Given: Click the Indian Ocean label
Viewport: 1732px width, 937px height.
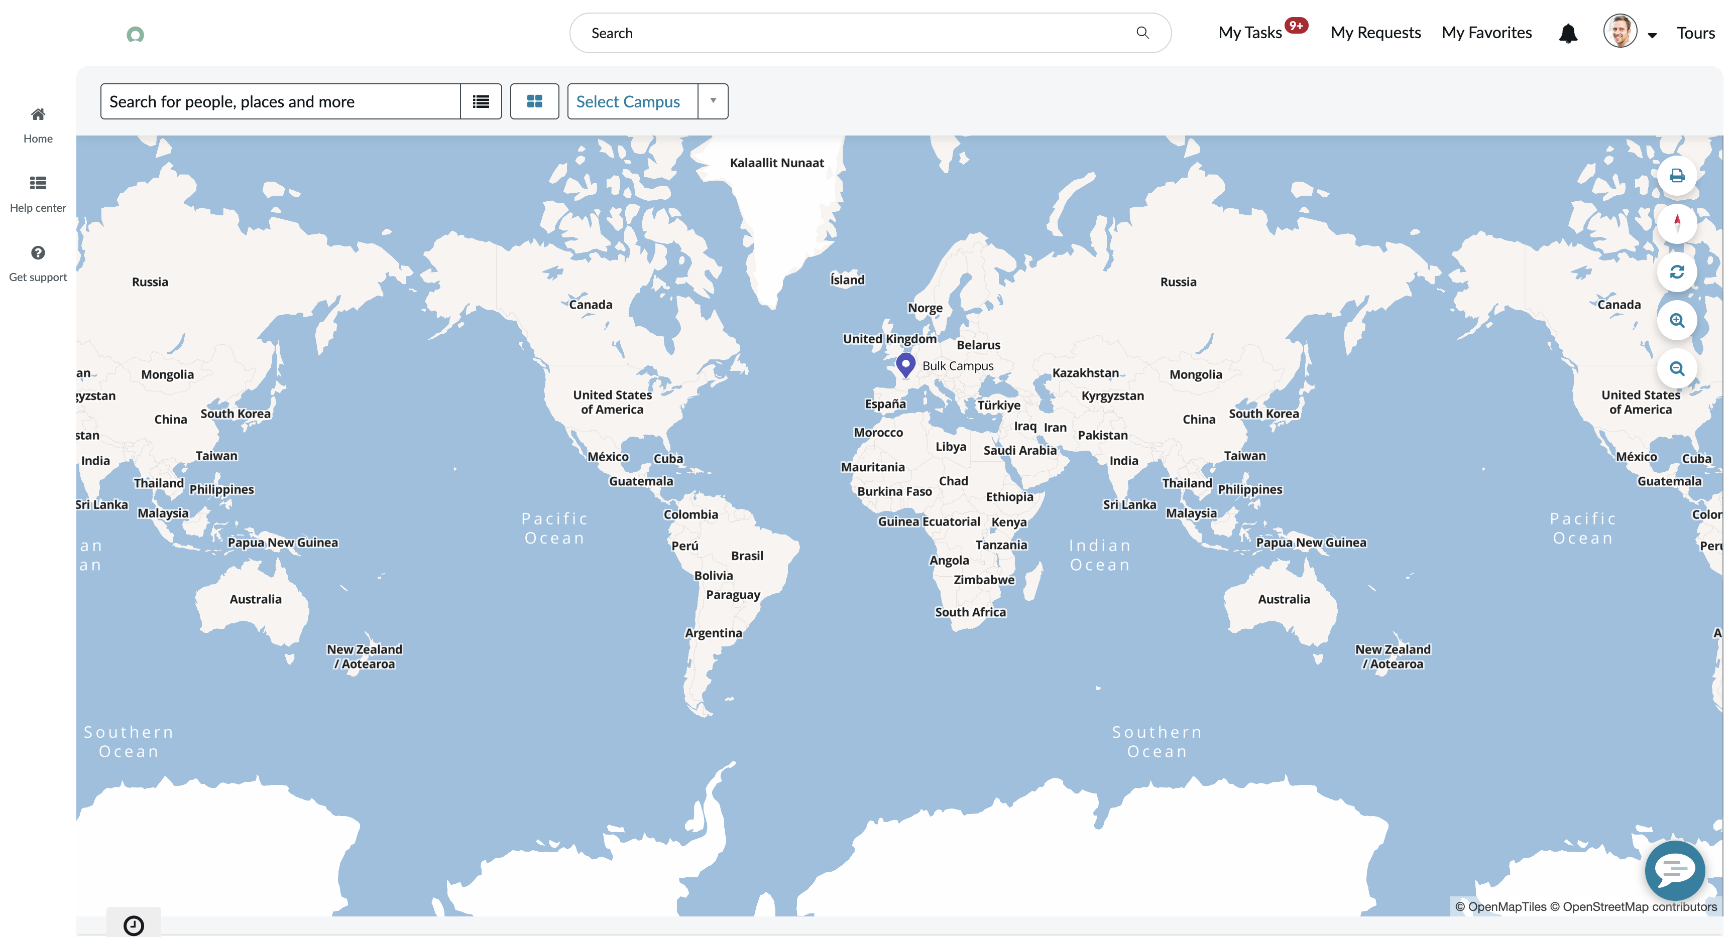Looking at the screenshot, I should (1100, 555).
